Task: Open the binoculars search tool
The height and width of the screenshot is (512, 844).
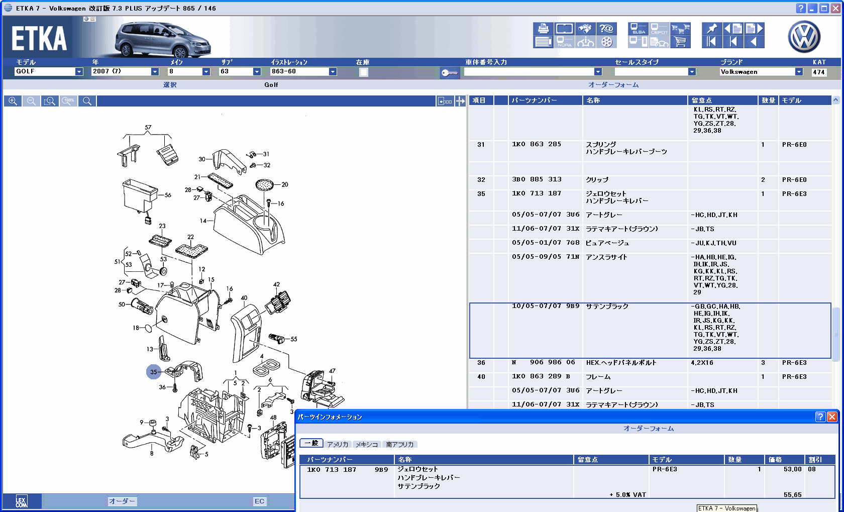Action: point(585,29)
